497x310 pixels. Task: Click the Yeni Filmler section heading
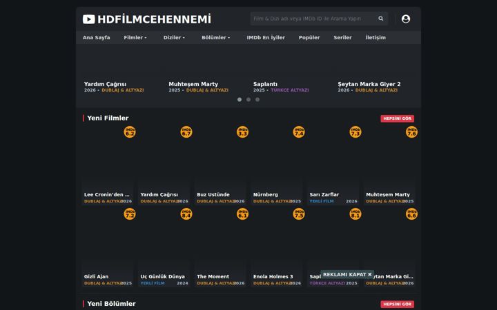[108, 118]
